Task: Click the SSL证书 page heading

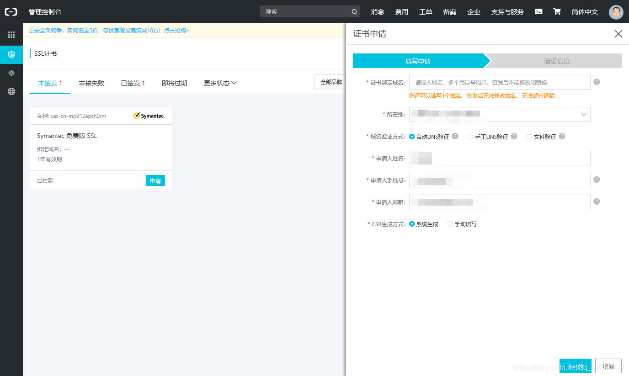Action: [x=45, y=53]
